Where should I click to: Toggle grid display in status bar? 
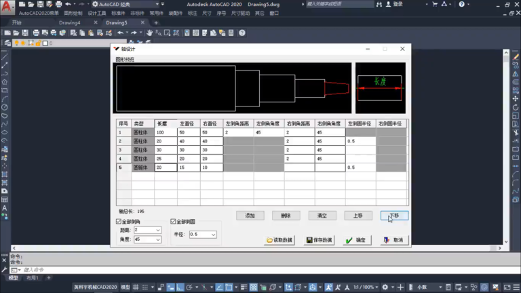click(136, 287)
